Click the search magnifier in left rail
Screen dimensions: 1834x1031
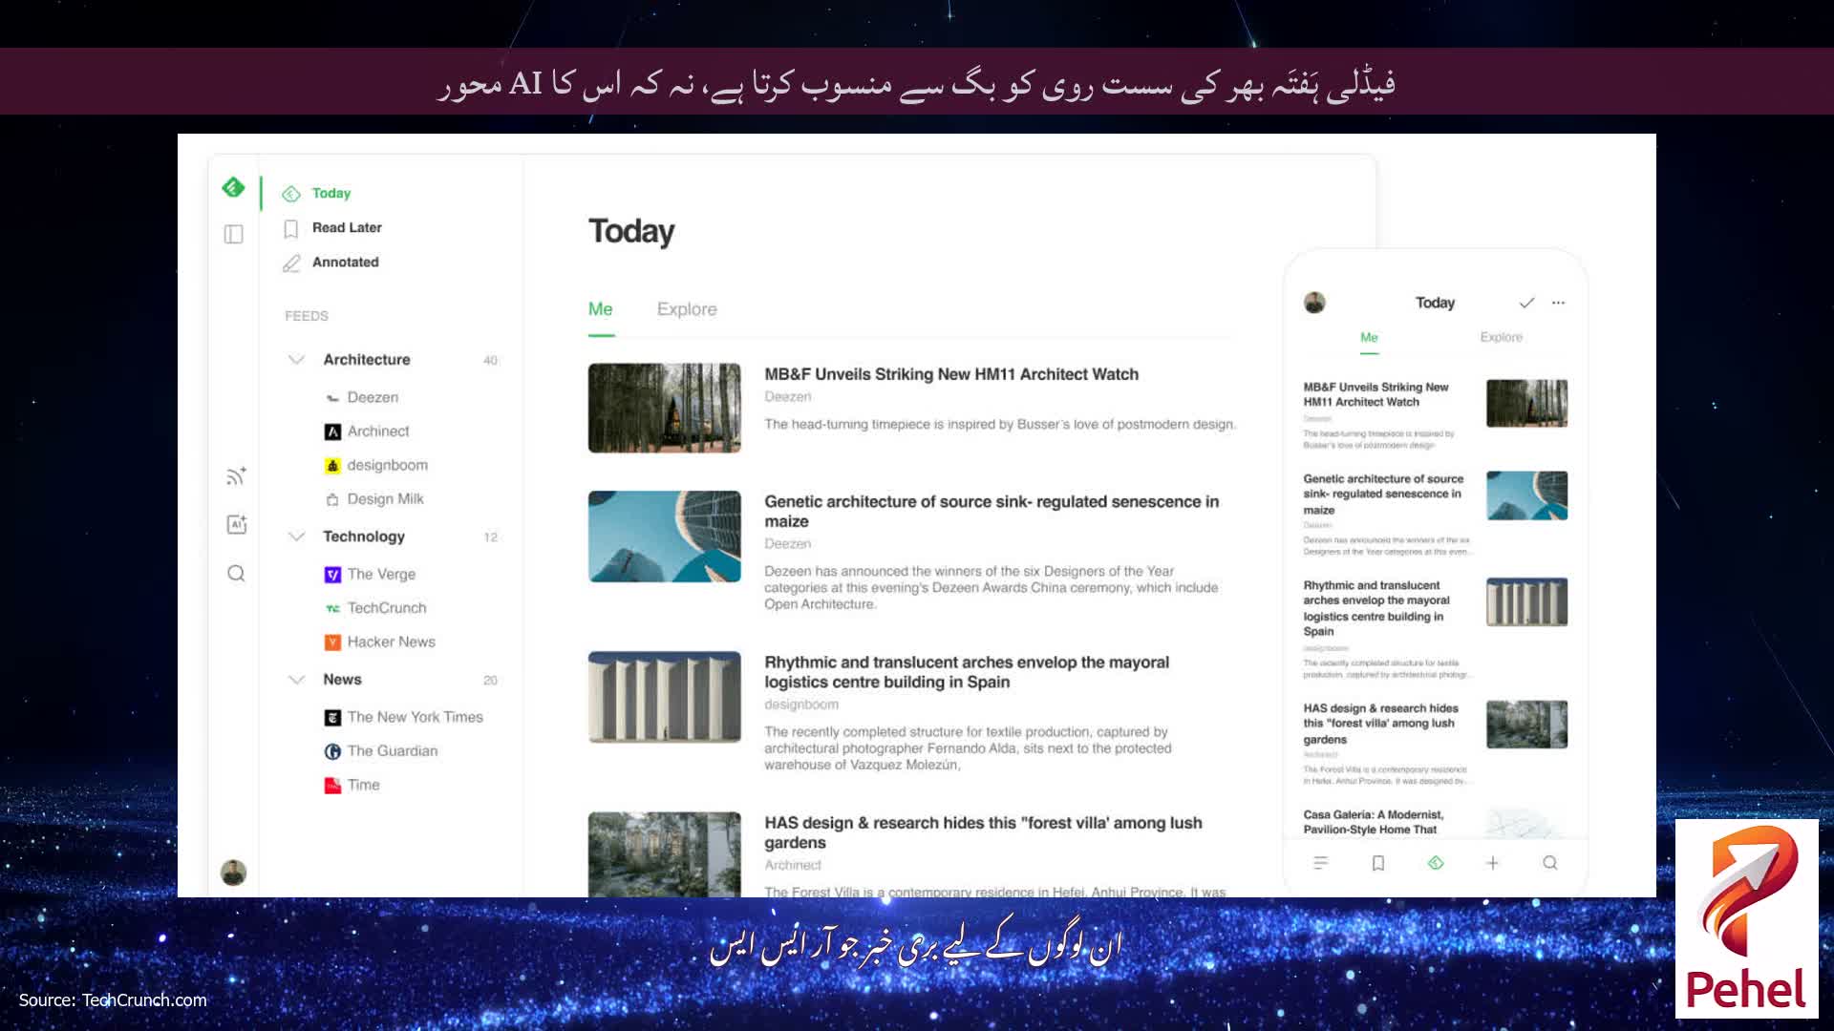pos(236,573)
